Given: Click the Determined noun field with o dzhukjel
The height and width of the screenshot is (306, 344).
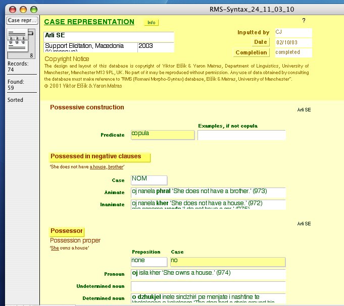Looking at the screenshot, I should coord(208,298).
